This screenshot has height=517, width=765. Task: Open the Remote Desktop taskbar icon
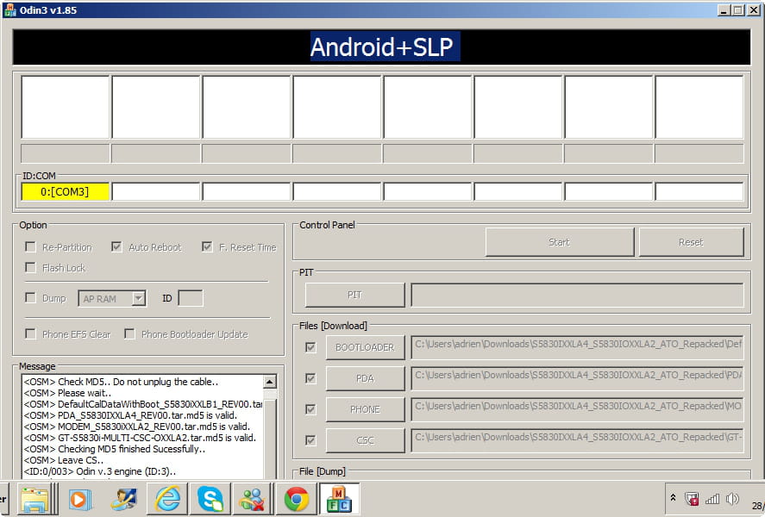coord(123,499)
